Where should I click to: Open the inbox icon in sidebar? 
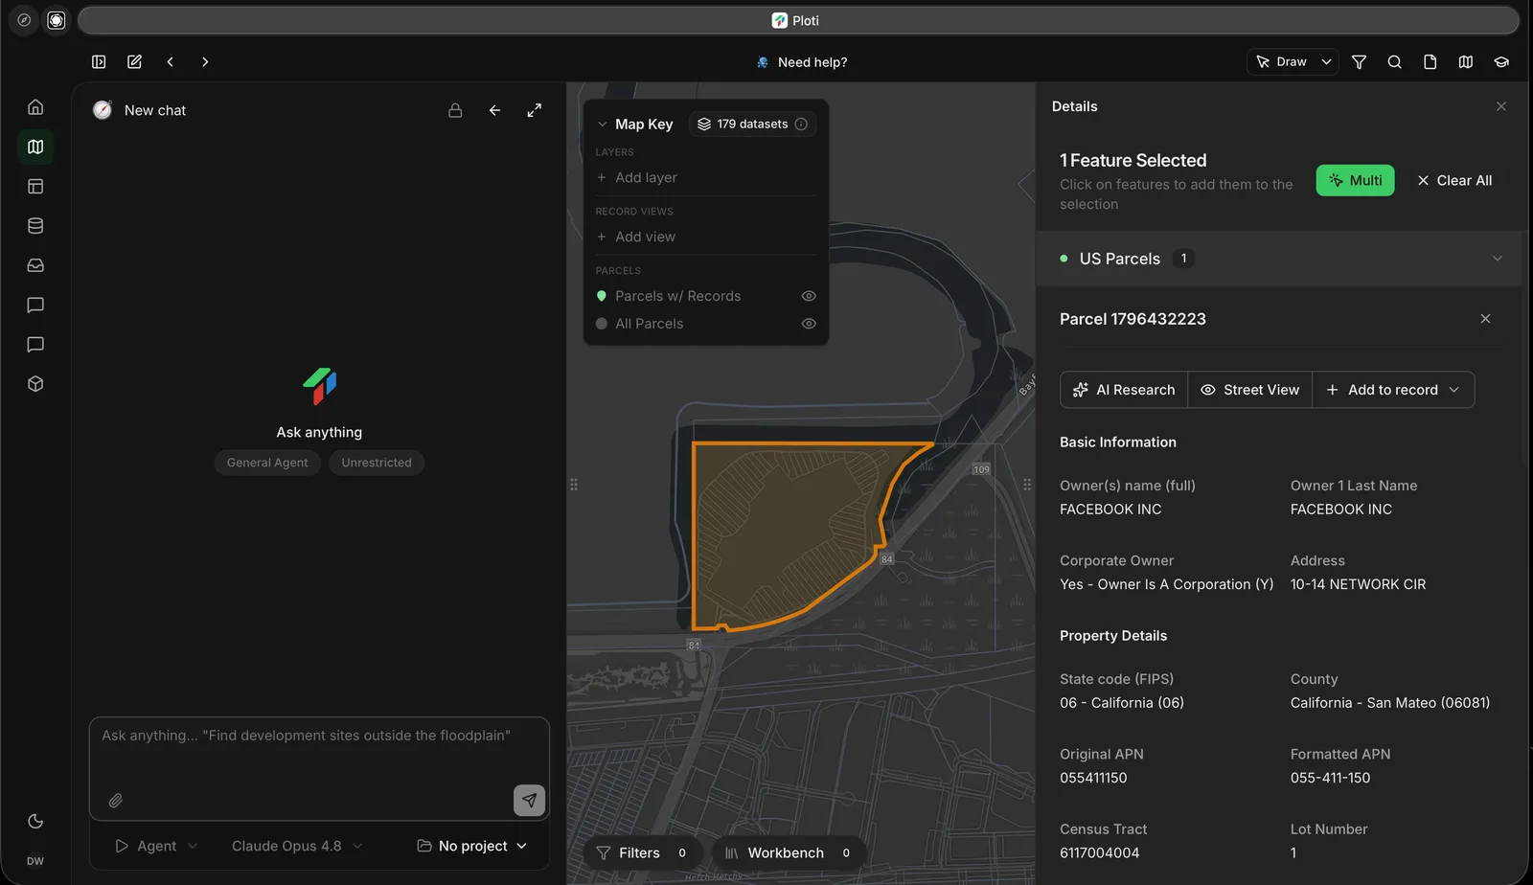pos(35,265)
